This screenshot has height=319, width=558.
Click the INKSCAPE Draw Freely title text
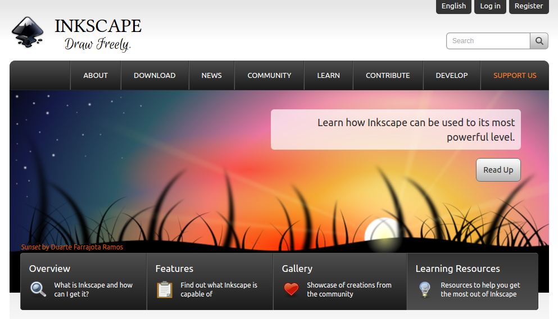[98, 35]
